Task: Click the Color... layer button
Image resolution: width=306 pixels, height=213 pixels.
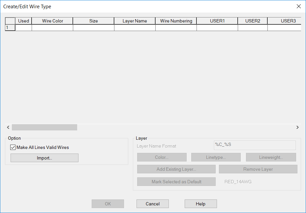Action: tap(162, 157)
